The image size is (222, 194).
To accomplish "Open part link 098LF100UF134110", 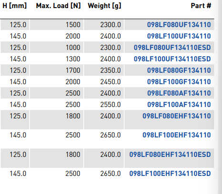I will 179,36.
